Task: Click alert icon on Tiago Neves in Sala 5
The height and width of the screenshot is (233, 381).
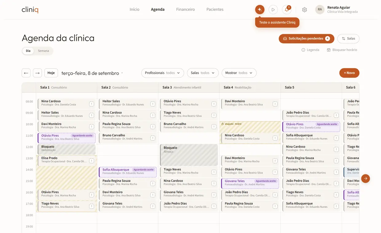Action: (x=336, y=195)
